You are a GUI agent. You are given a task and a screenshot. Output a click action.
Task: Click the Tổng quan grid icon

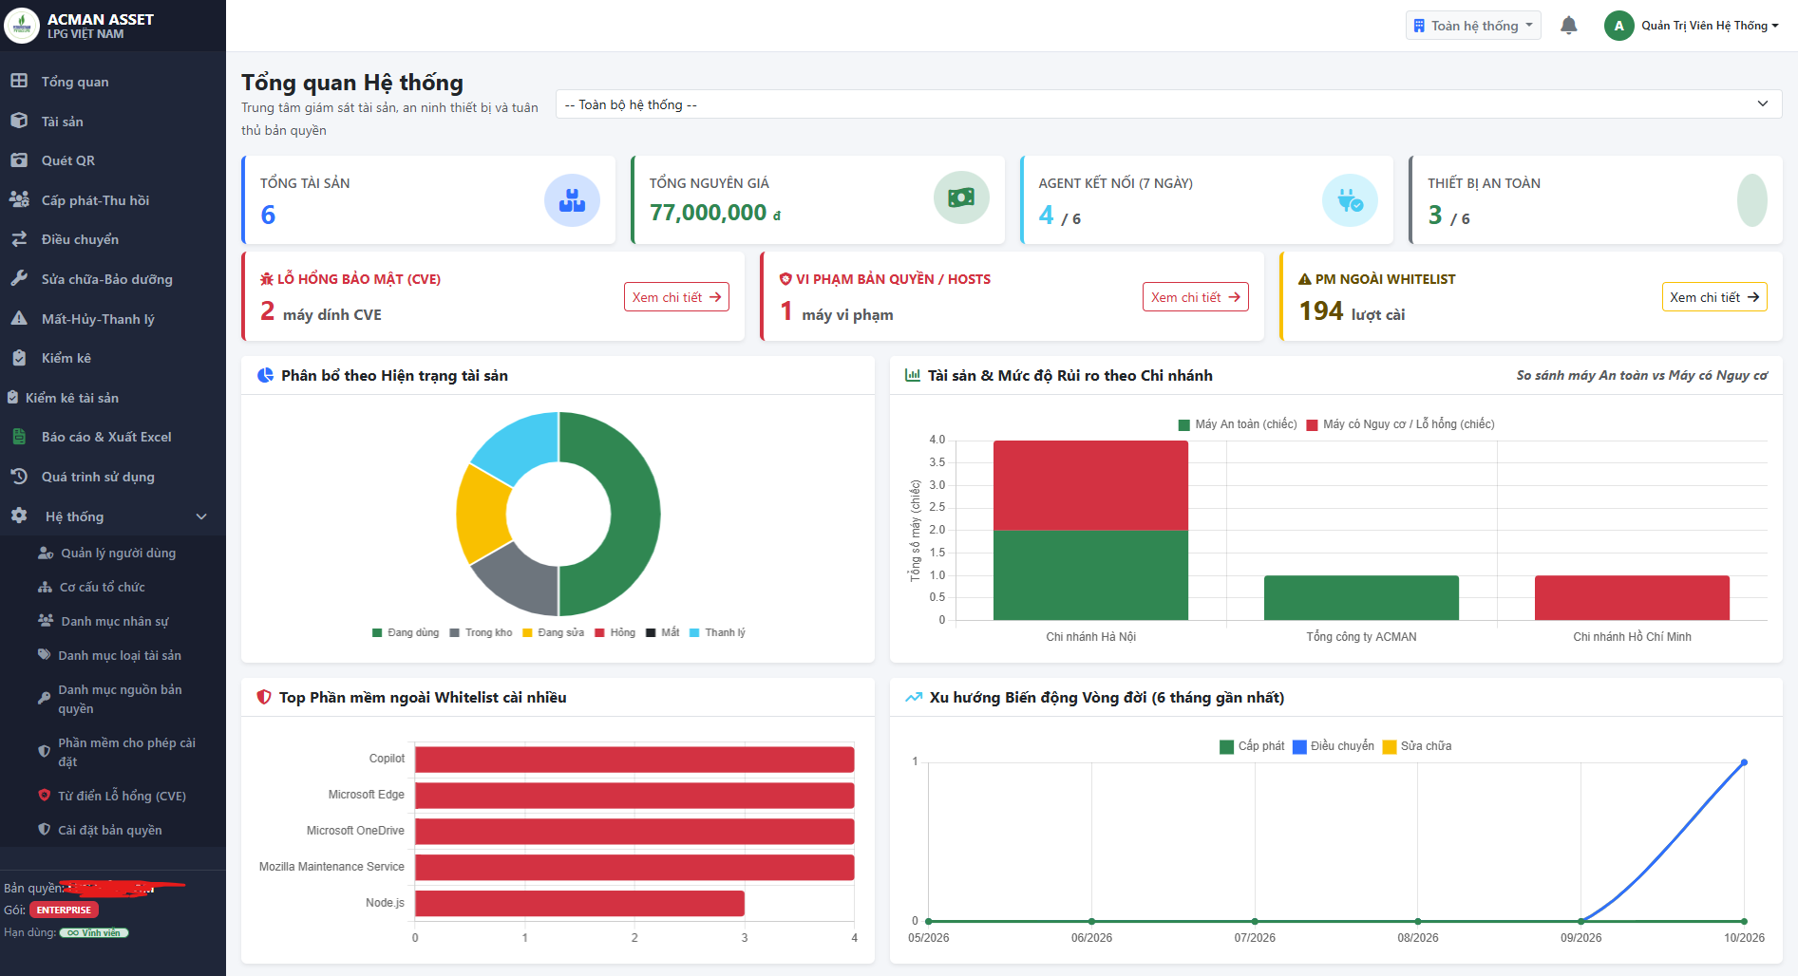click(x=19, y=81)
